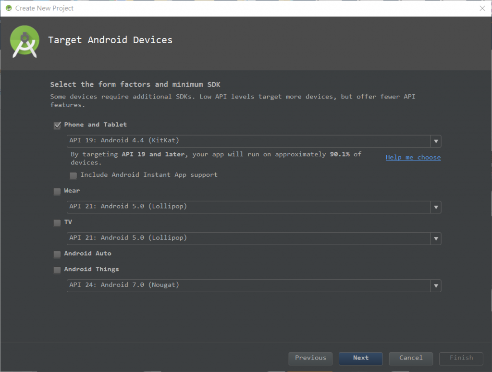Open the Help me choose link
Image resolution: width=492 pixels, height=372 pixels.
[413, 157]
